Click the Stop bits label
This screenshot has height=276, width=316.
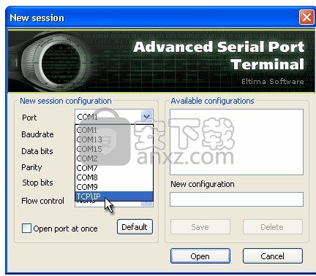(x=37, y=183)
